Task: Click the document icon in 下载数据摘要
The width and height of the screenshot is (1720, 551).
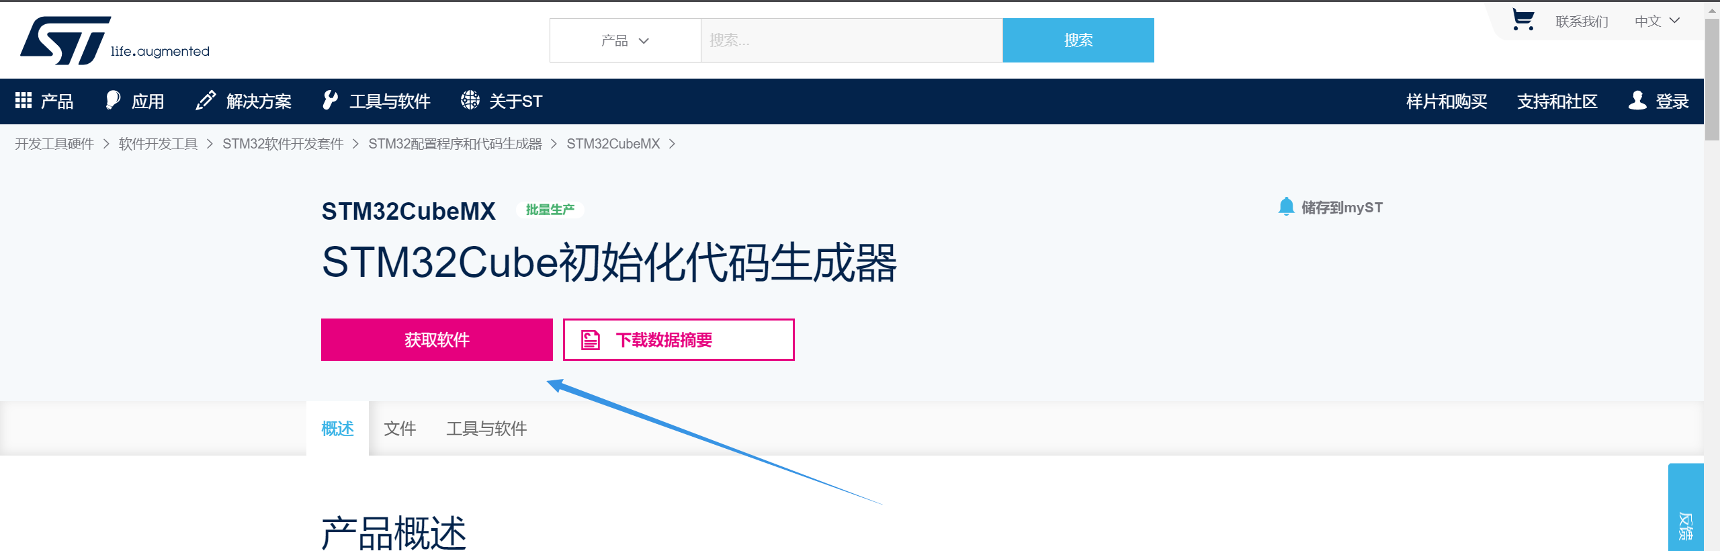Action: [x=591, y=340]
